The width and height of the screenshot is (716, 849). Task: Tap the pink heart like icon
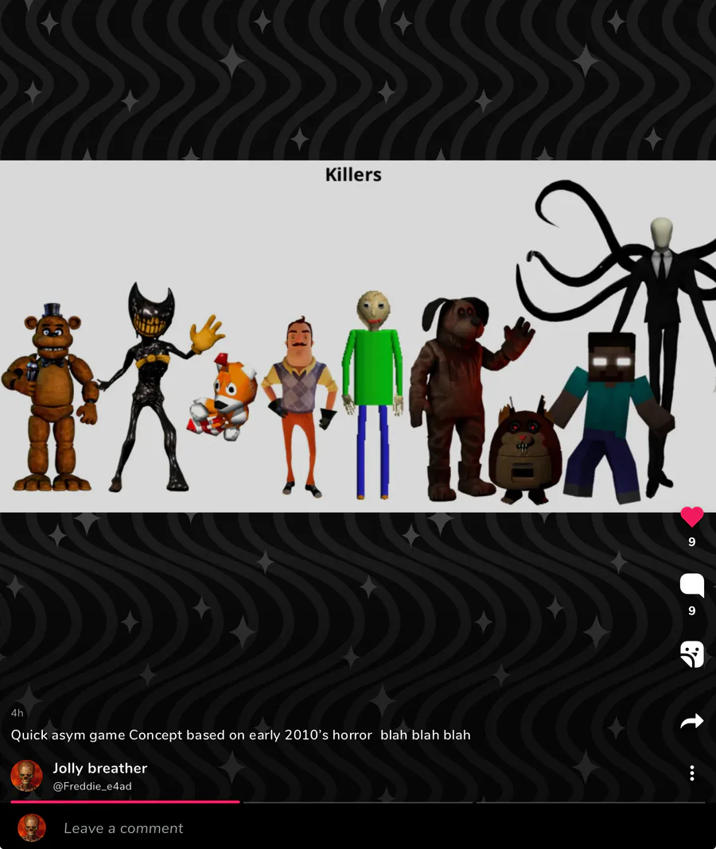(x=691, y=517)
